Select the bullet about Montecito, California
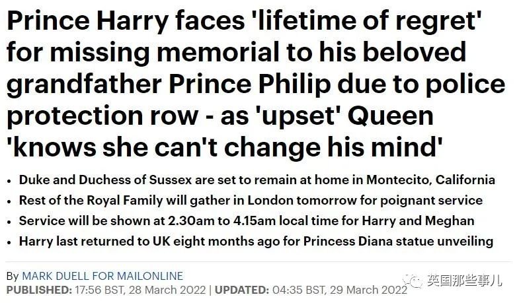Image resolution: width=519 pixels, height=303 pixels. coord(257,180)
